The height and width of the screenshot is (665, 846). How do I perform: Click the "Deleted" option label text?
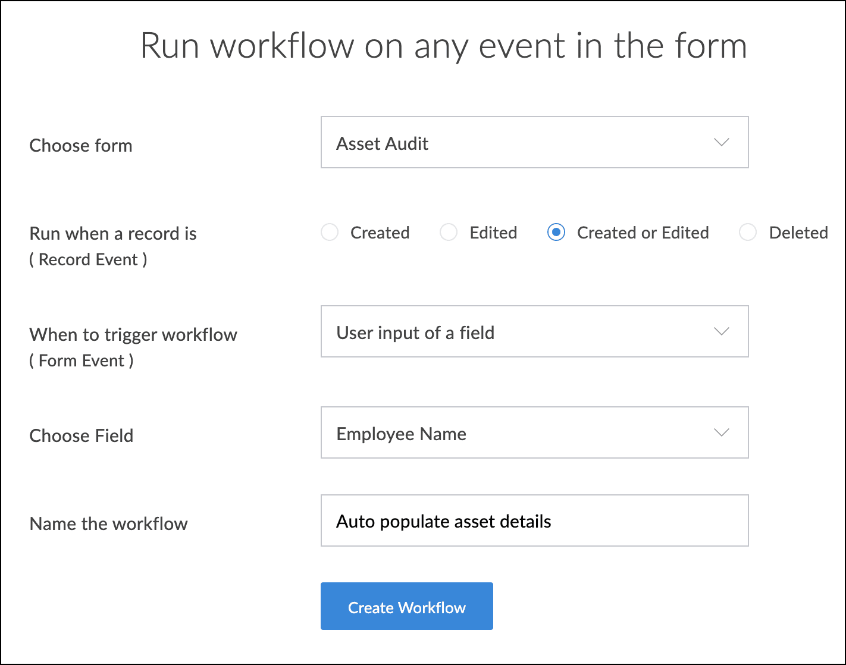798,233
